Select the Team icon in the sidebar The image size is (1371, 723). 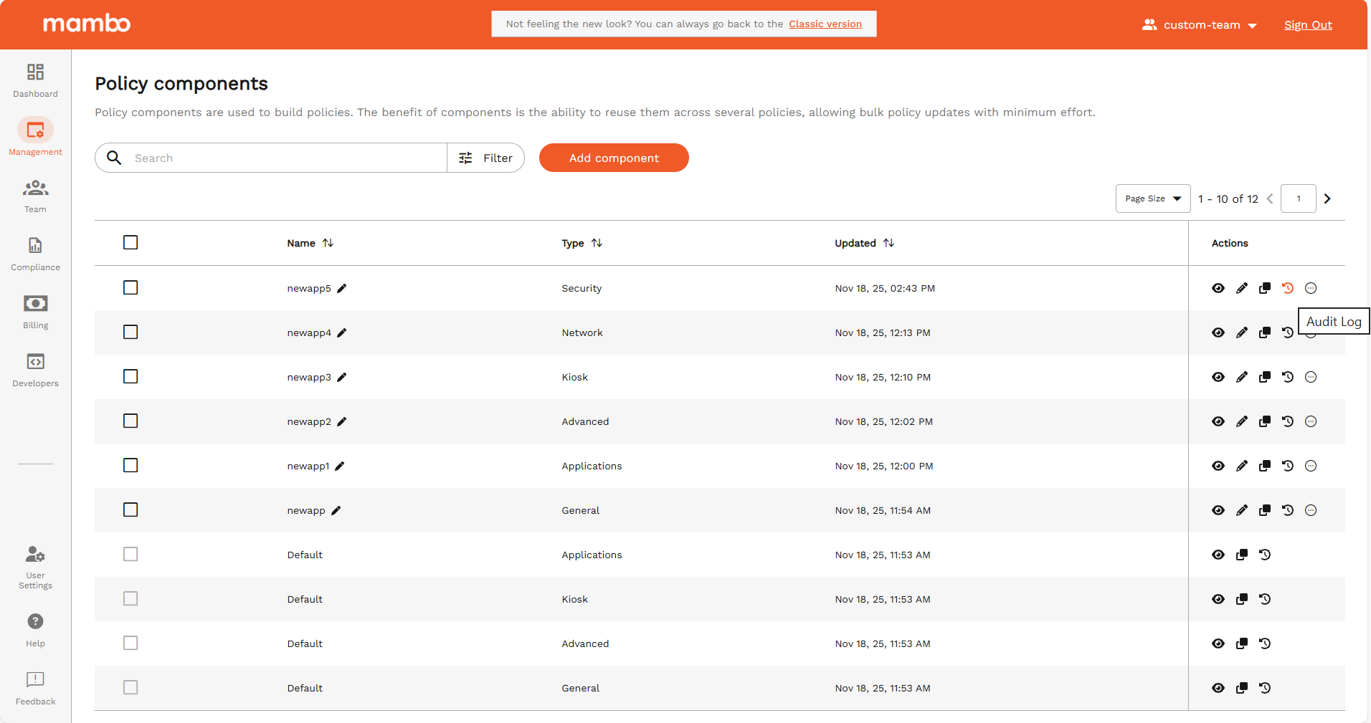point(35,194)
